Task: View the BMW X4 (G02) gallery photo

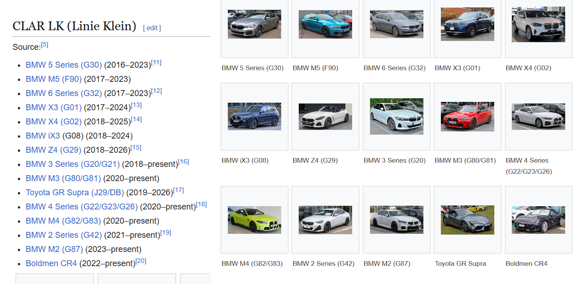Action: 539,24
